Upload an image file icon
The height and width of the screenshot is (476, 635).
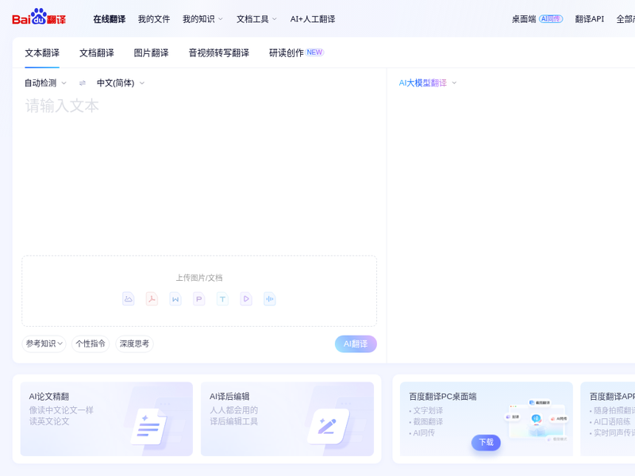pyautogui.click(x=129, y=299)
